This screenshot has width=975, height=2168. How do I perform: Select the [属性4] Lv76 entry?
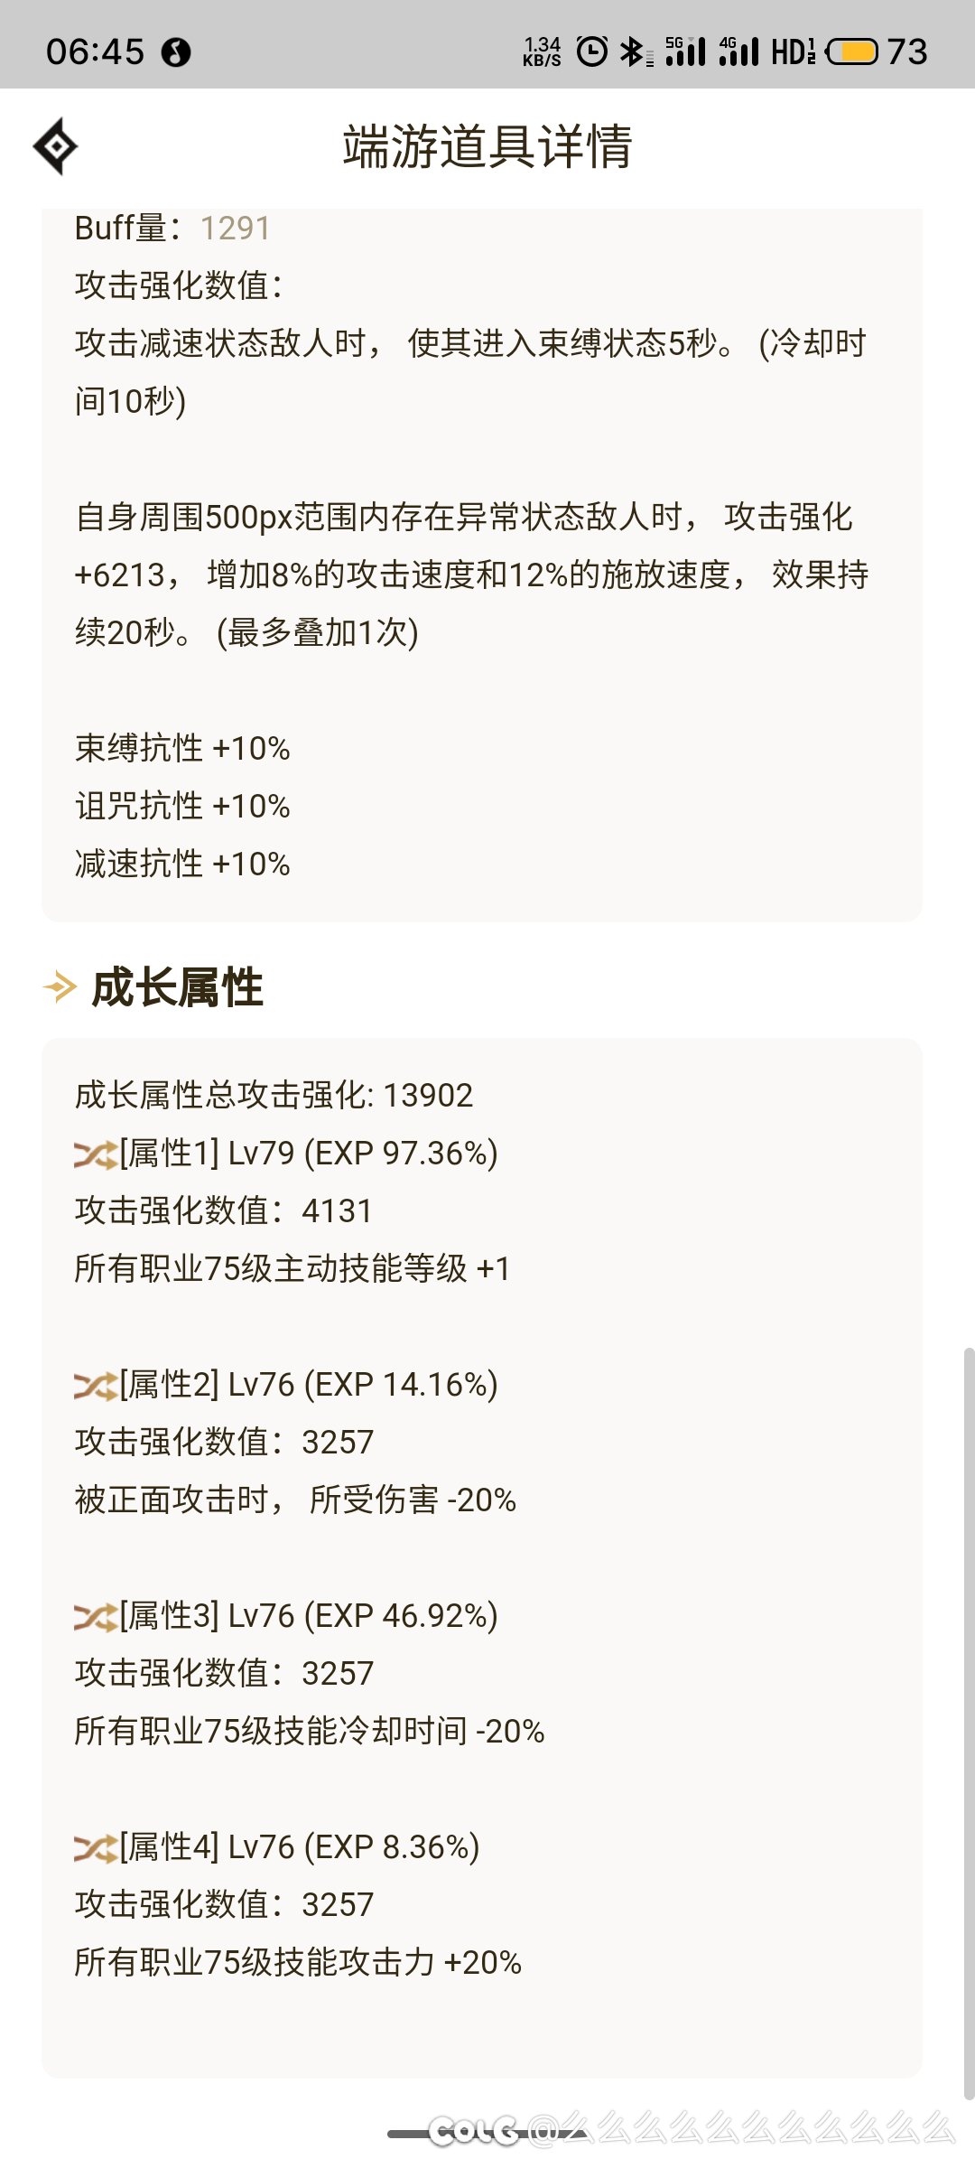(x=299, y=1847)
